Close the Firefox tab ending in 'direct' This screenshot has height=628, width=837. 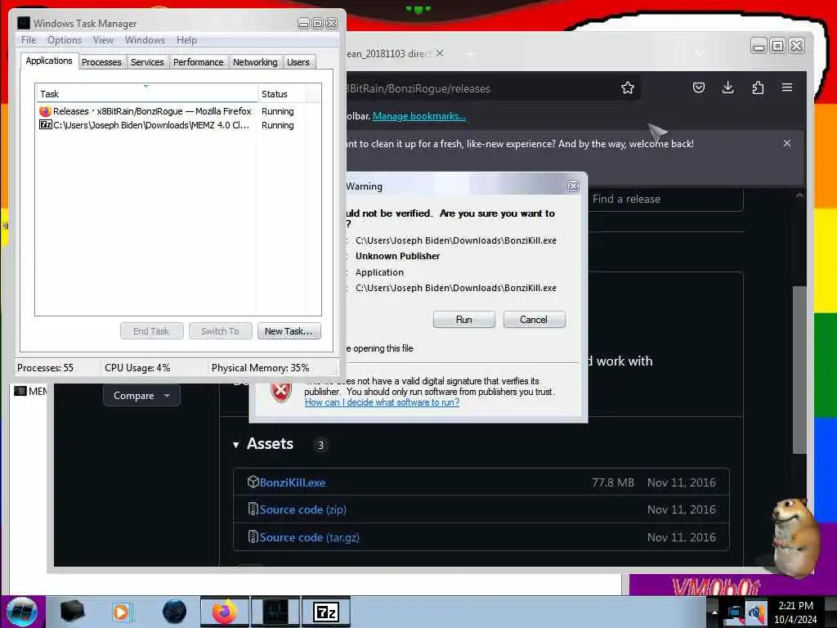(439, 53)
